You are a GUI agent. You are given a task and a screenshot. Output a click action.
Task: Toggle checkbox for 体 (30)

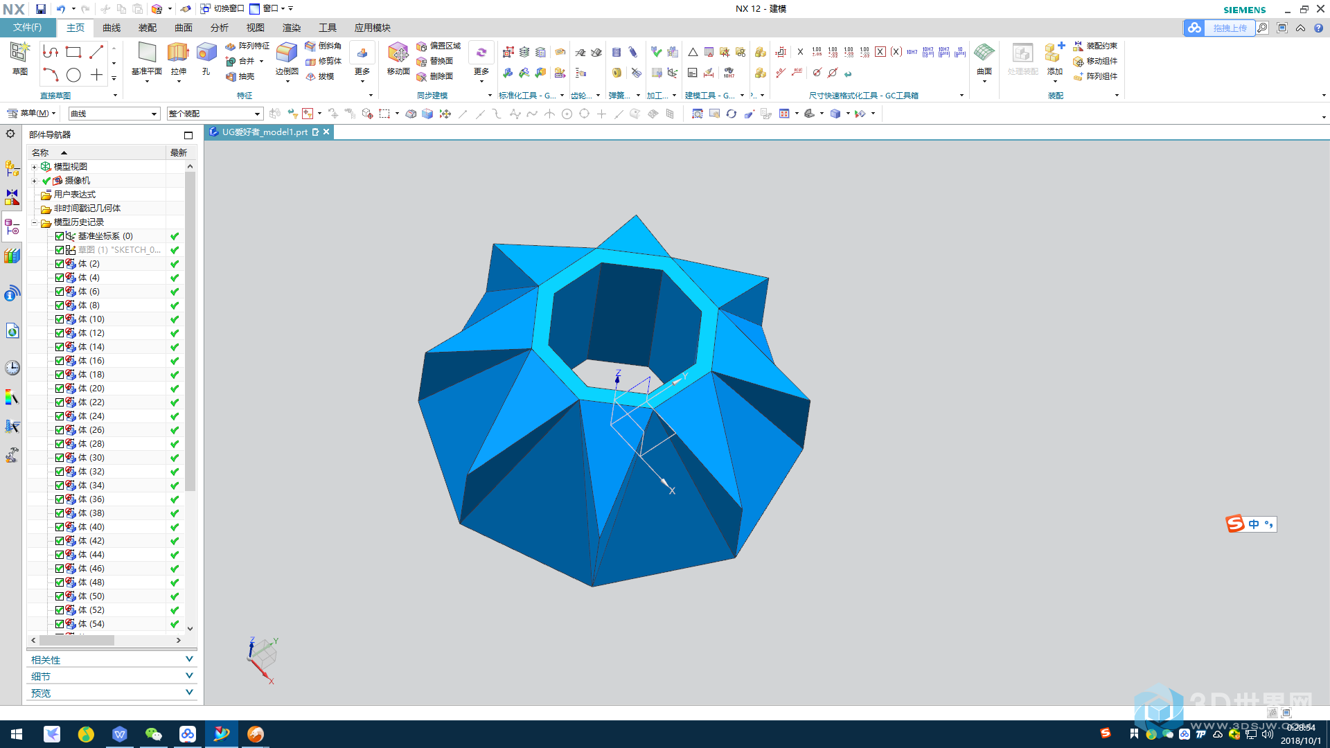coord(60,458)
